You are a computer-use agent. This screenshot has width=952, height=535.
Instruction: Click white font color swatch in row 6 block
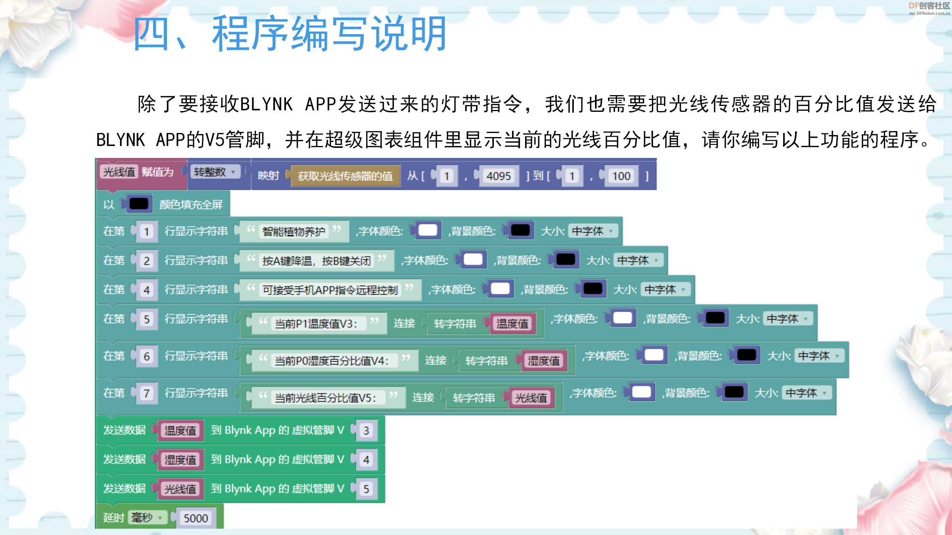pos(654,355)
